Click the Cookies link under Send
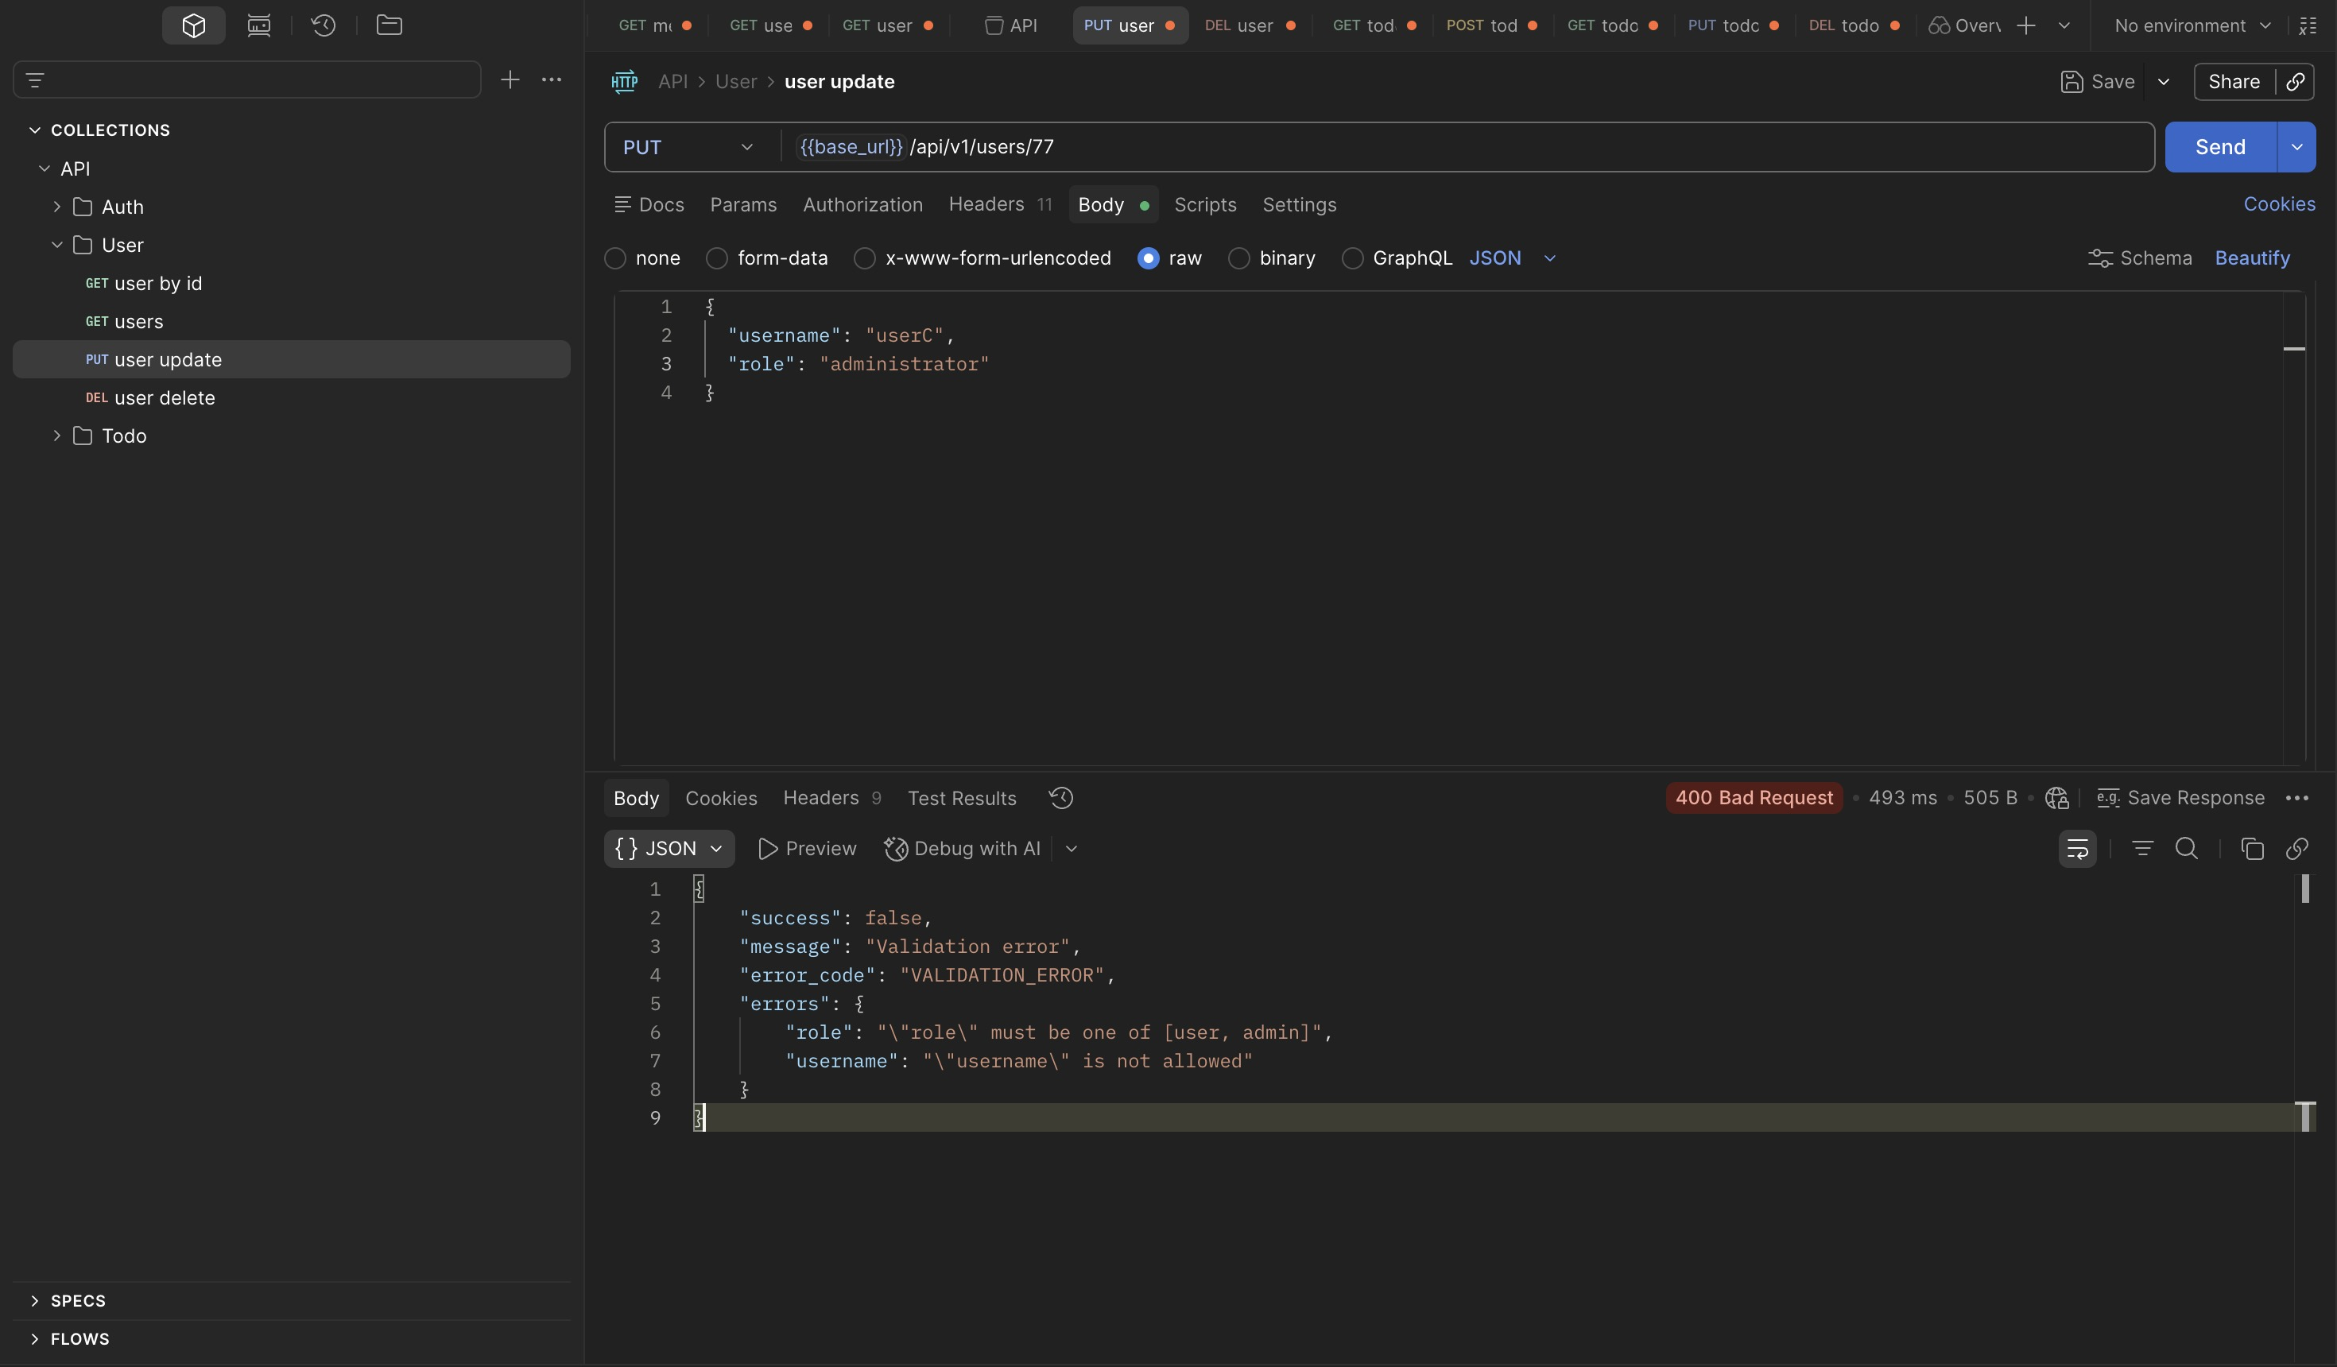 pos(2280,204)
